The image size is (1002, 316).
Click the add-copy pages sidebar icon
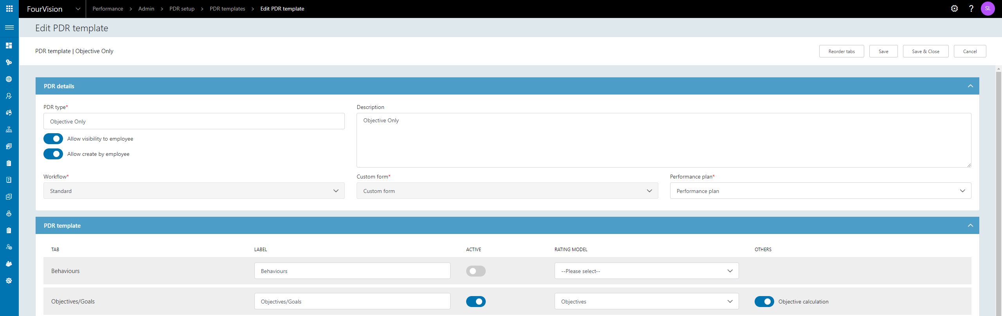pyautogui.click(x=9, y=197)
